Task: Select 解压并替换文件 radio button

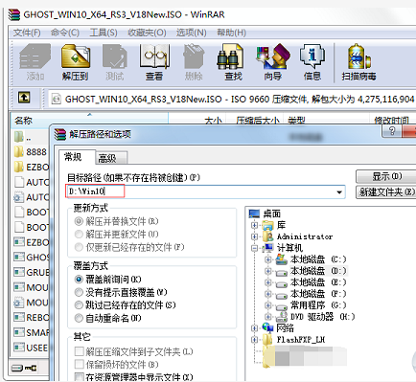Action: pyautogui.click(x=79, y=221)
